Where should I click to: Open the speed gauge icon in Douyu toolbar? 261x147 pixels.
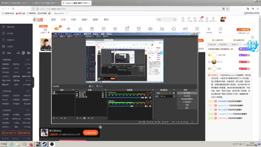174,29
